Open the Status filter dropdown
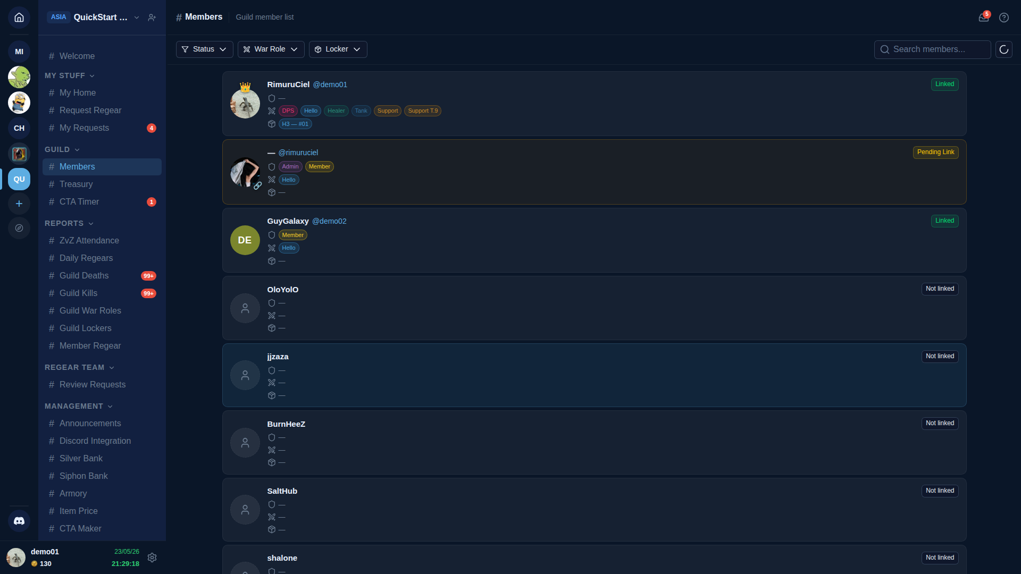The width and height of the screenshot is (1021, 574). tap(205, 49)
